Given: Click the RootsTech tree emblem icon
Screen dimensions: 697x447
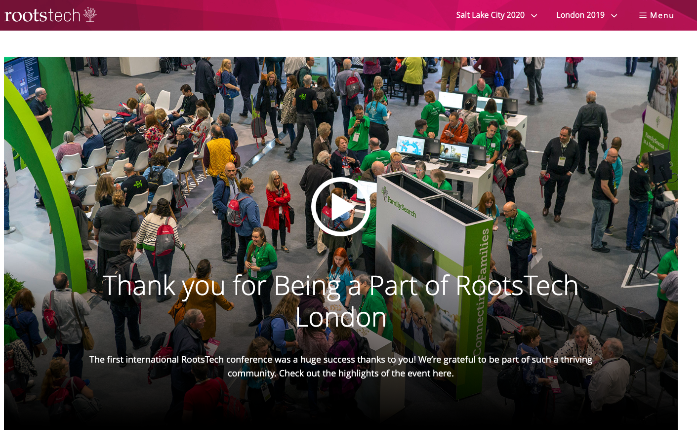Looking at the screenshot, I should [x=90, y=14].
